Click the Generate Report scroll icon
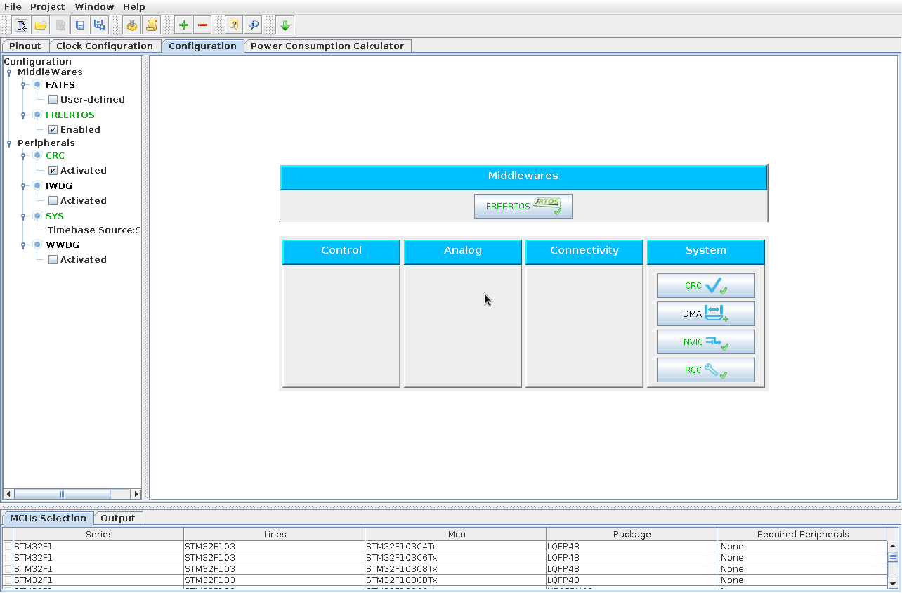Viewport: 902px width, 593px height. click(151, 25)
